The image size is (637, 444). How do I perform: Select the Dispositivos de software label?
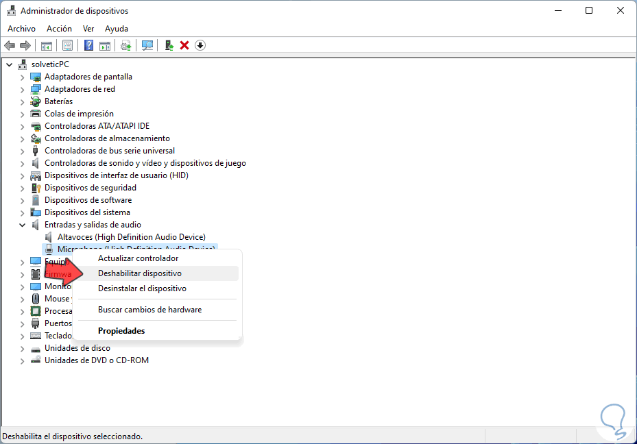coord(88,200)
